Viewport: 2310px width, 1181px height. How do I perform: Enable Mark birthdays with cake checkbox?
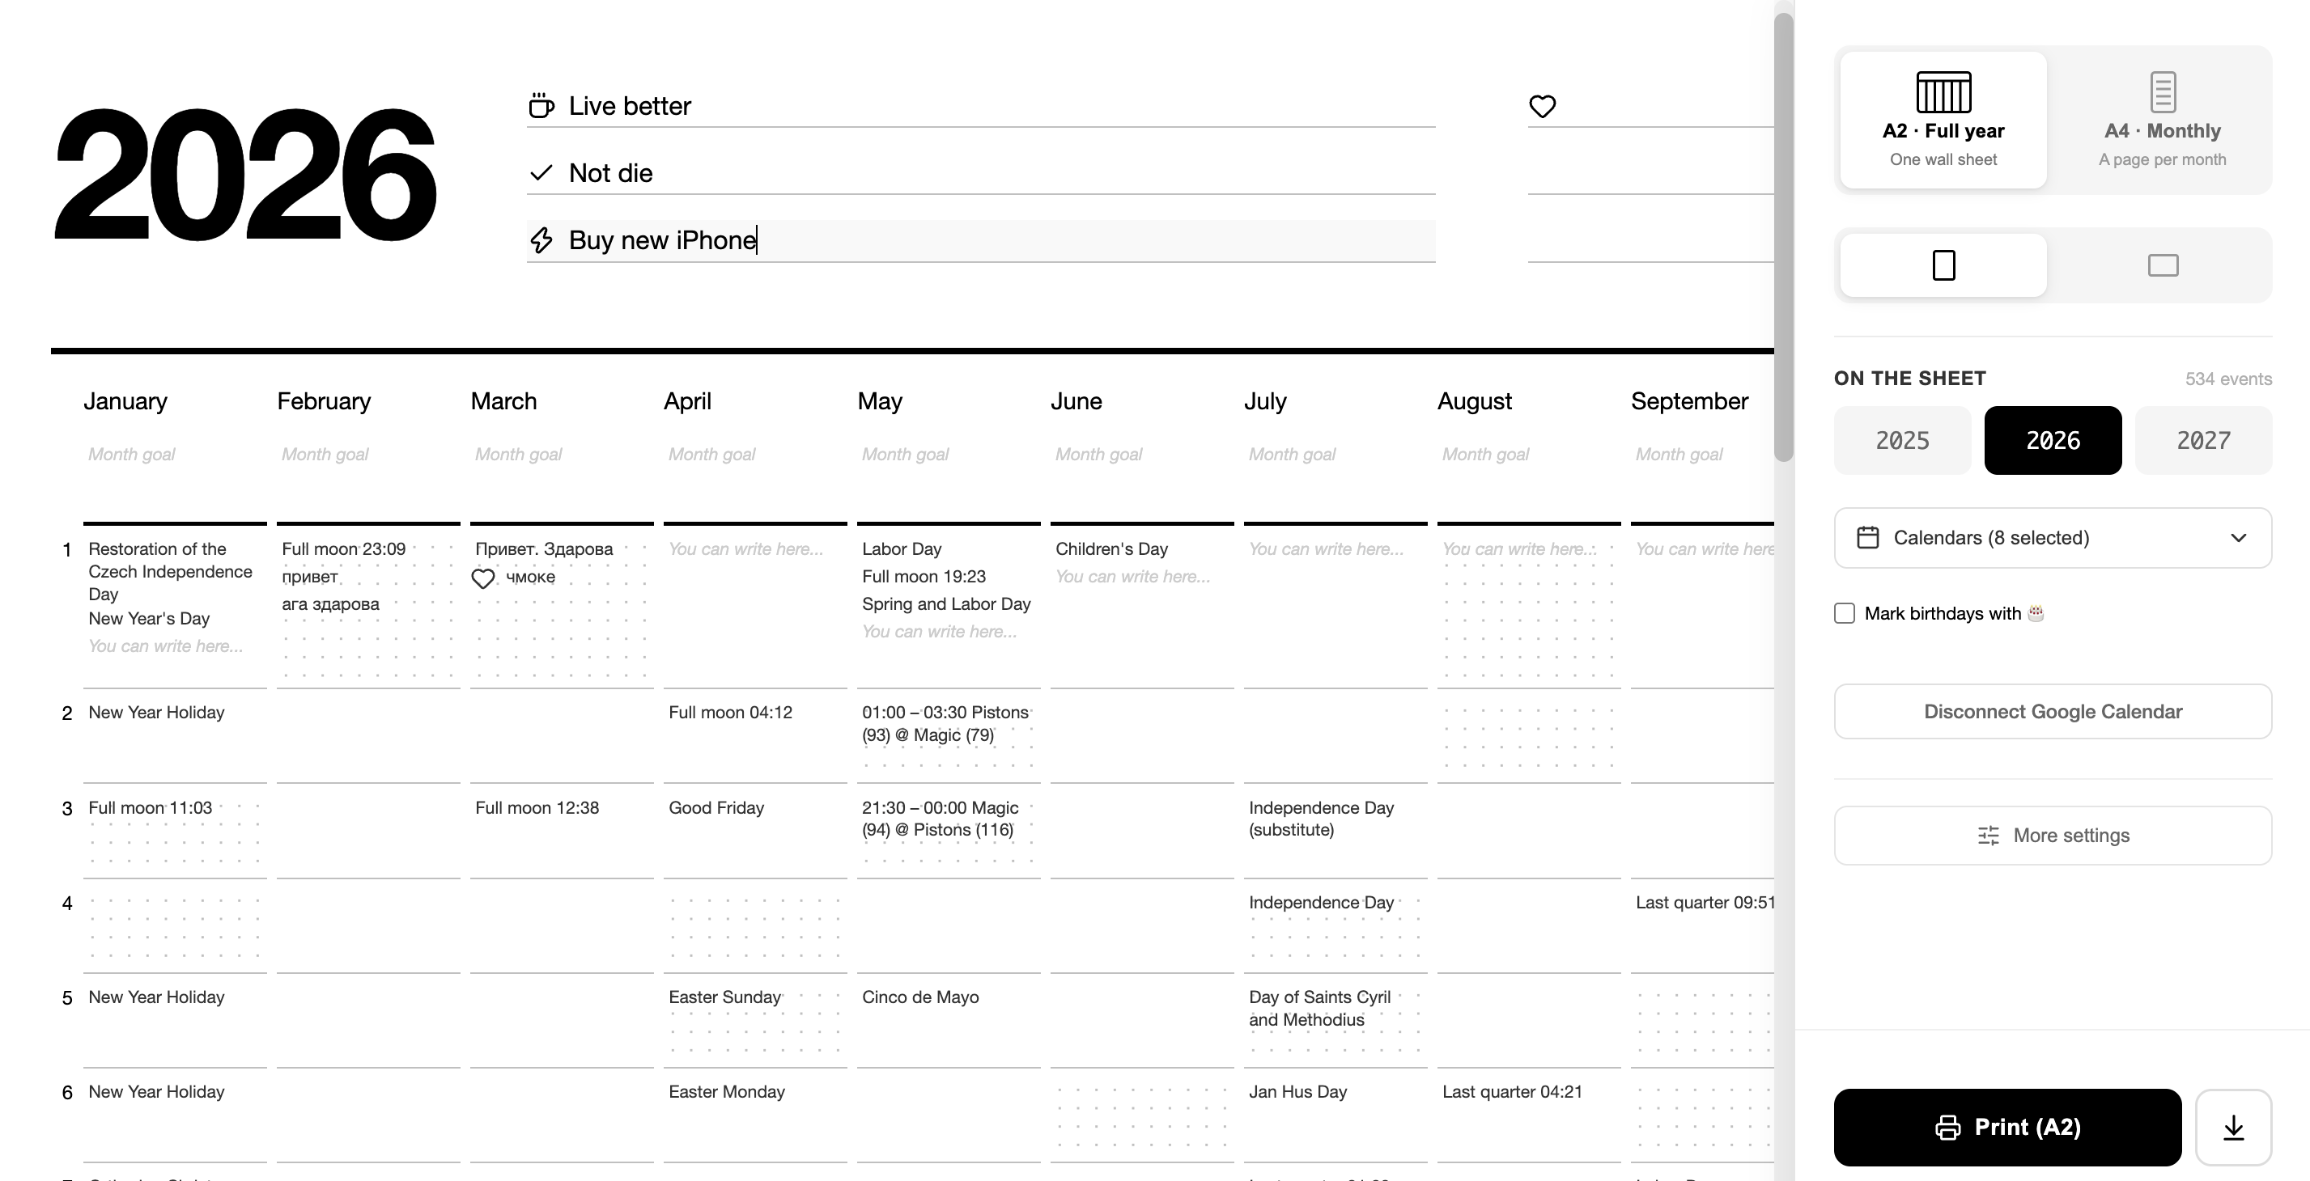[1845, 613]
